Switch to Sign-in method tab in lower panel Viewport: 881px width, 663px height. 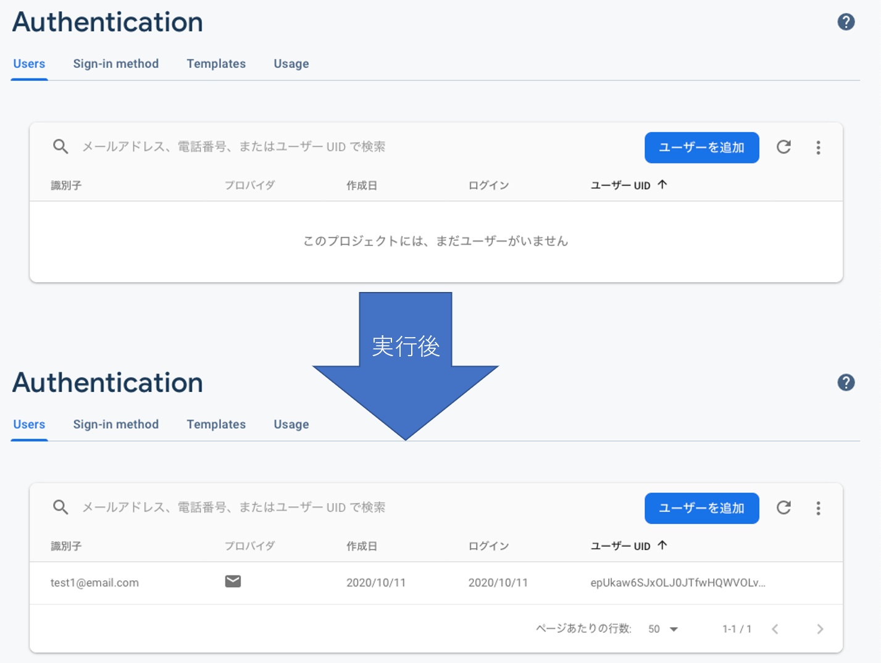click(116, 424)
